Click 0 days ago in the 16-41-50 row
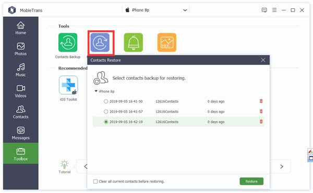 [x=216, y=101]
